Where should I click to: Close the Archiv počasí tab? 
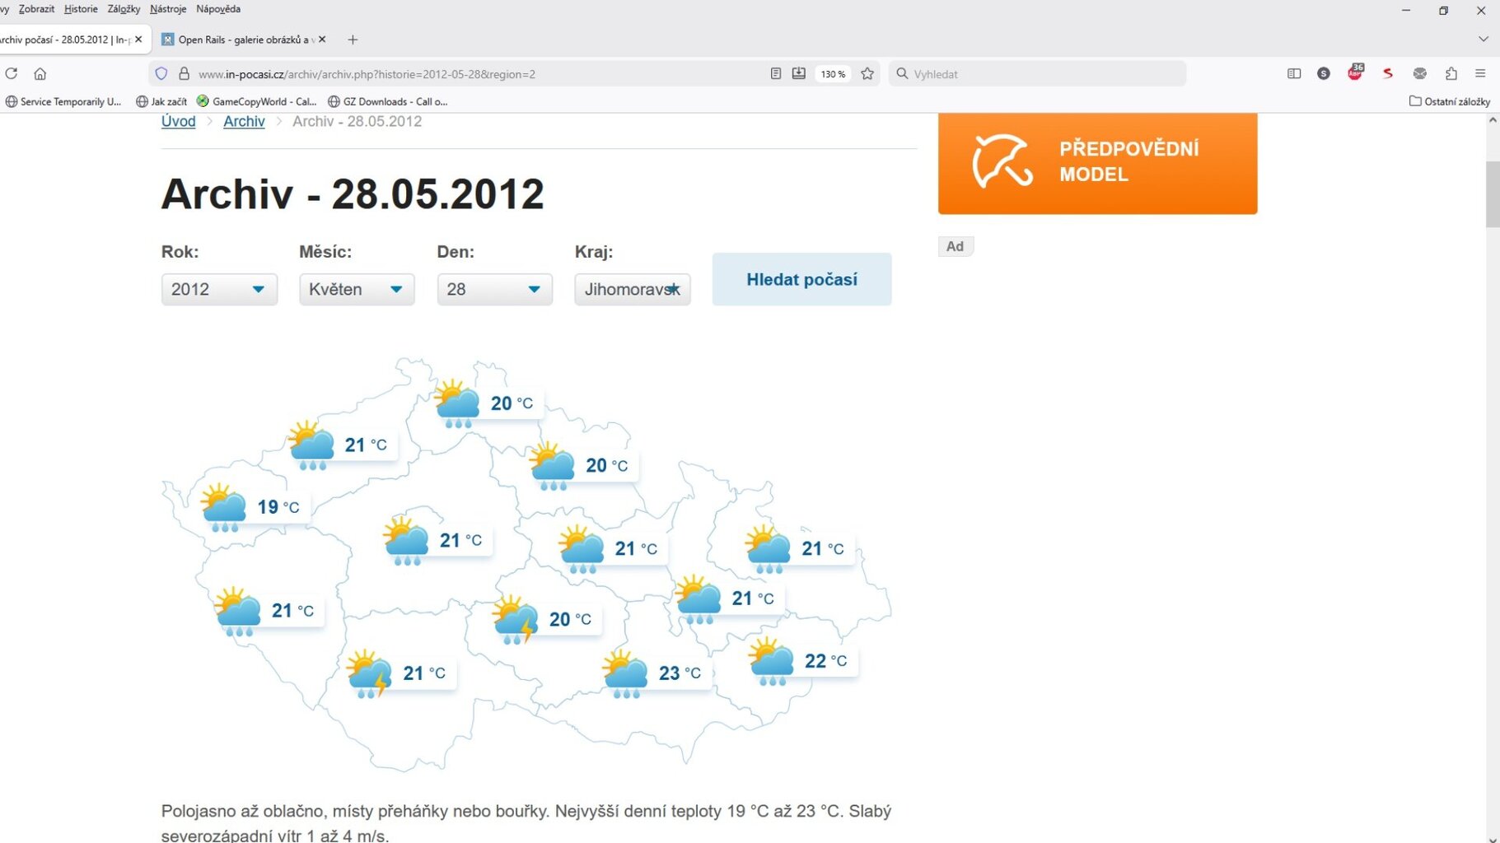coord(138,39)
